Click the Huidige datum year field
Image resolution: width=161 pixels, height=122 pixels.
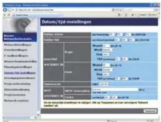click(112, 35)
